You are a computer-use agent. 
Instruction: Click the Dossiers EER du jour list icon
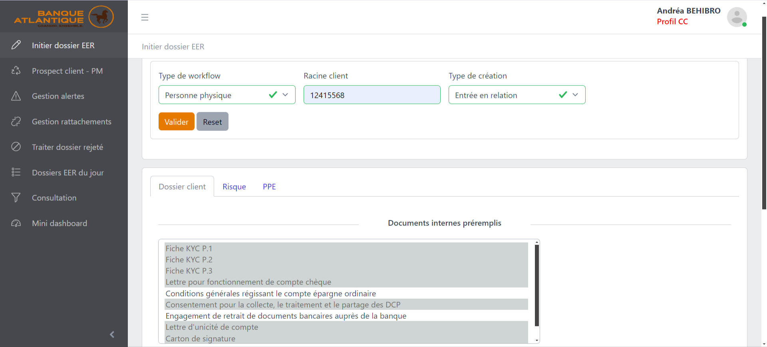[16, 172]
